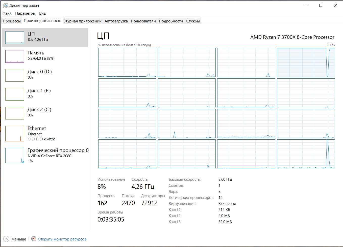
Task: Switch to the Журнал приложений tab
Action: point(83,21)
